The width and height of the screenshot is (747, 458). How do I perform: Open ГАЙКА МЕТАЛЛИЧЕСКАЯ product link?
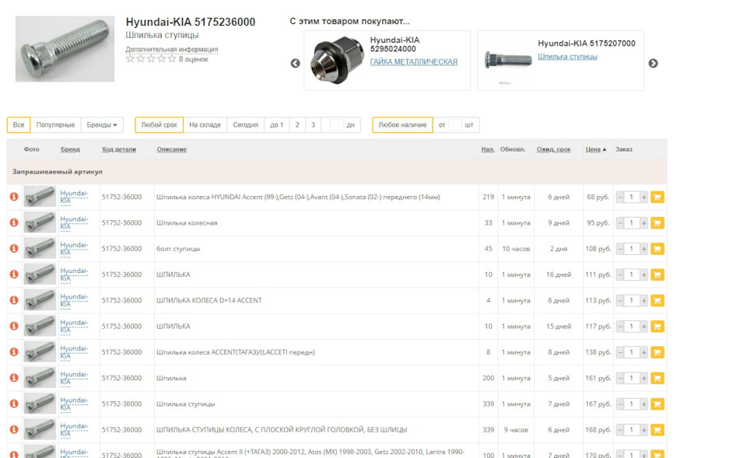tap(413, 61)
